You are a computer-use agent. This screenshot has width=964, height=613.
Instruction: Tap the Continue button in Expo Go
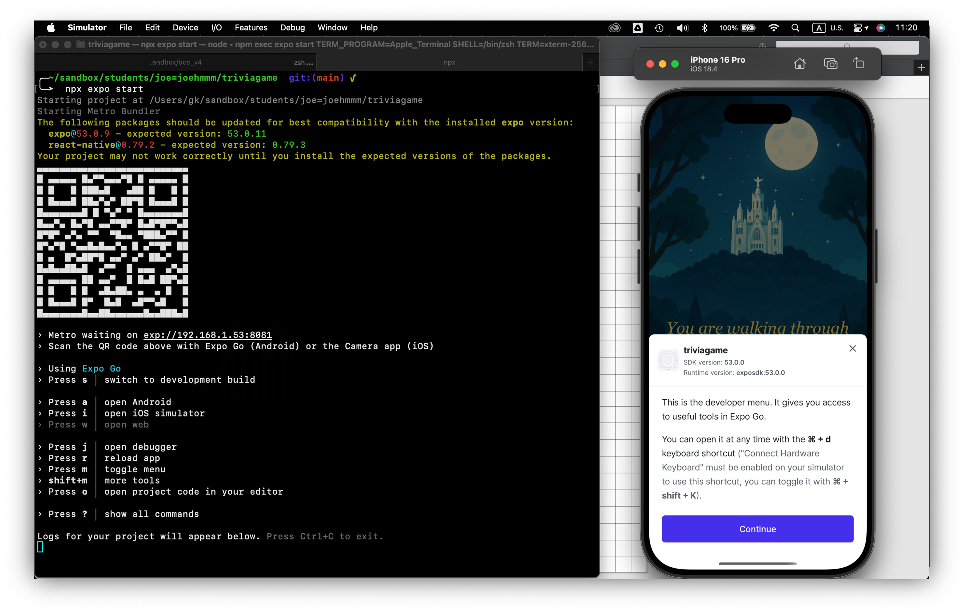[x=757, y=529]
